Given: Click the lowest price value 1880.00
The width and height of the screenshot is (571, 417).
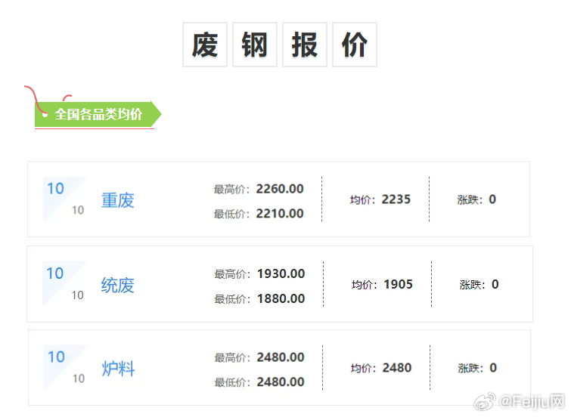Looking at the screenshot, I should click(281, 298).
